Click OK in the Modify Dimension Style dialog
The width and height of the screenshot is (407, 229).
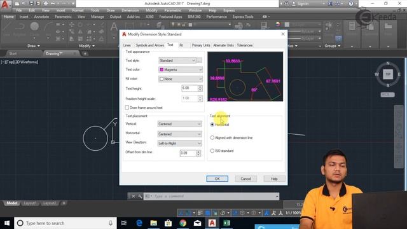pyautogui.click(x=217, y=179)
